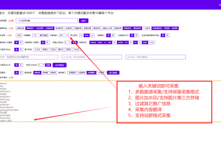This screenshot has width=221, height=147.
Task: Toggle the 头条资讯 data source
Action: [40, 28]
